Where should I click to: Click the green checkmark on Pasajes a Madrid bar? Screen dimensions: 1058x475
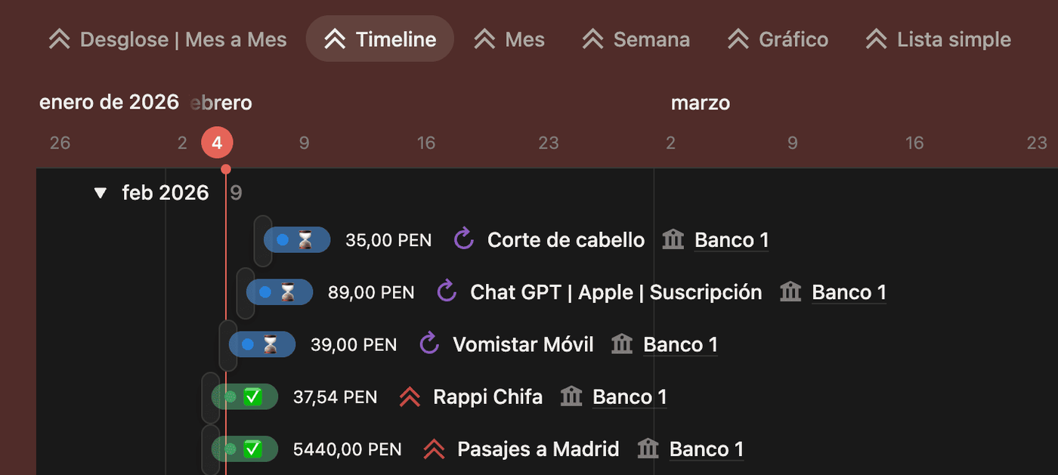click(252, 449)
